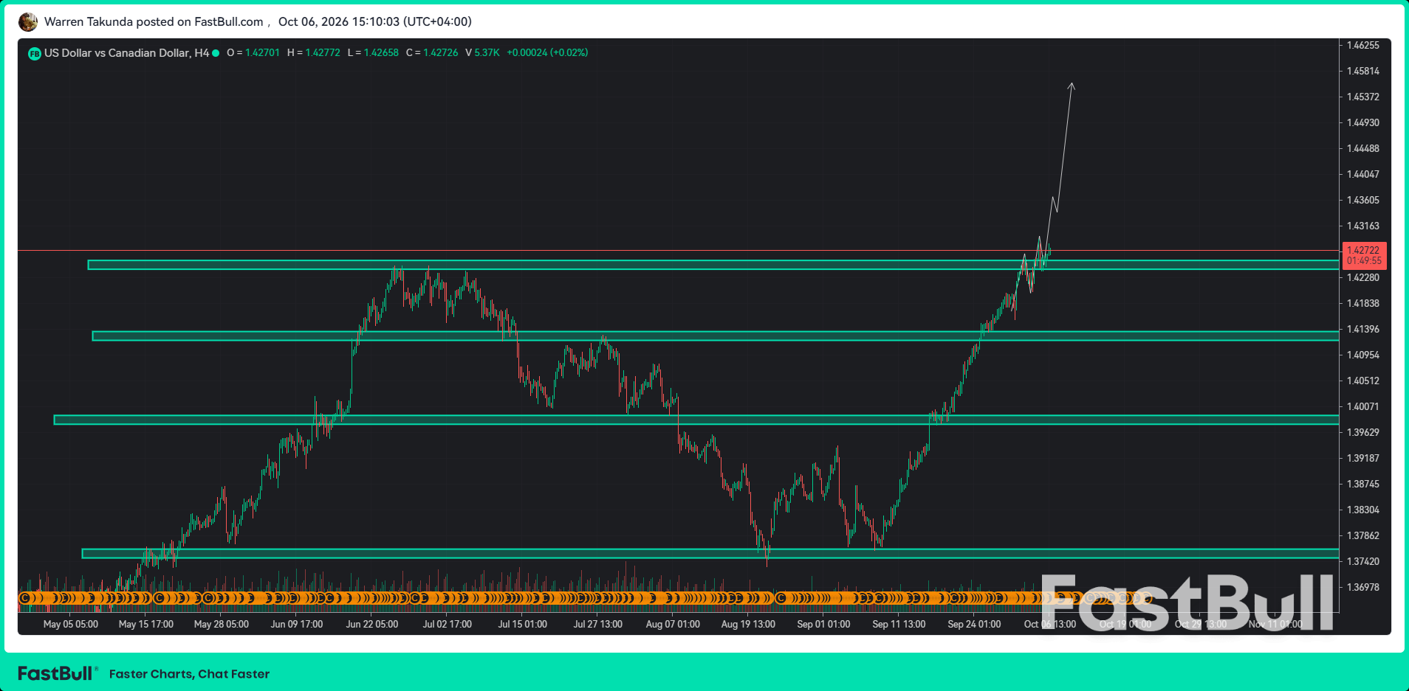Screen dimensions: 1409x691
Task: Click the 1.41838 price axis label
Action: [1362, 303]
